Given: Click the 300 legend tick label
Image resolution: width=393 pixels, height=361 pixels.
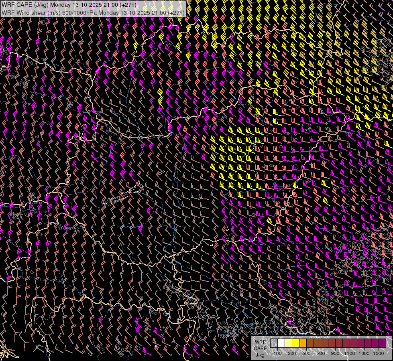Looking at the screenshot, I should coord(292,353).
